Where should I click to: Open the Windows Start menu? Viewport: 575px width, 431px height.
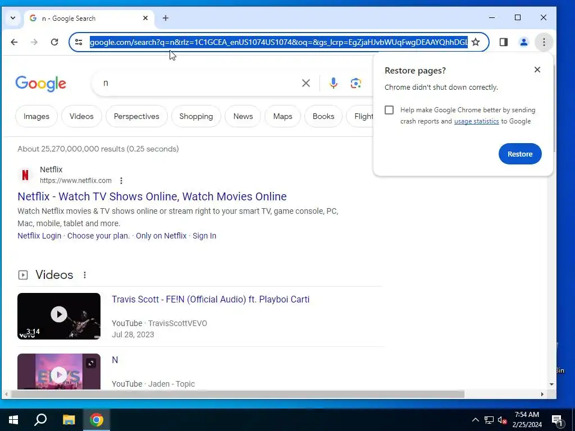[x=13, y=420]
